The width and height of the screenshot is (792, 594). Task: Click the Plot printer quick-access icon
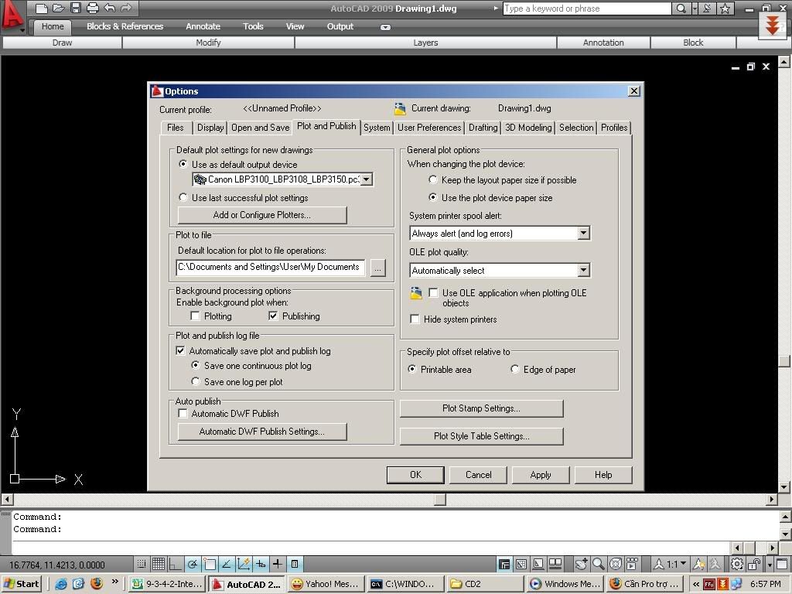[93, 8]
